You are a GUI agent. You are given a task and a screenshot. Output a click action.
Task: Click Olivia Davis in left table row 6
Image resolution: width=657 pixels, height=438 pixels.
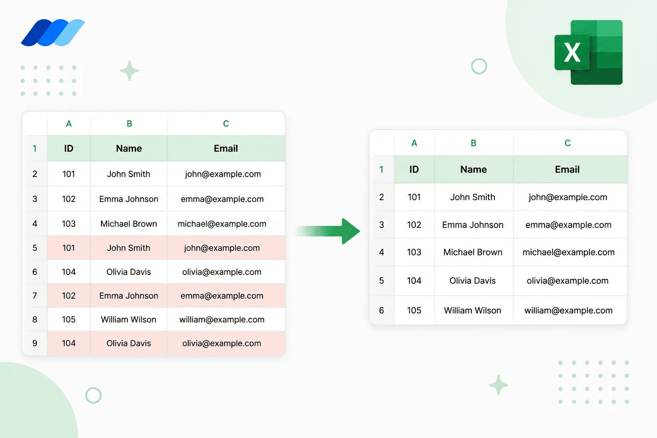pyautogui.click(x=129, y=272)
